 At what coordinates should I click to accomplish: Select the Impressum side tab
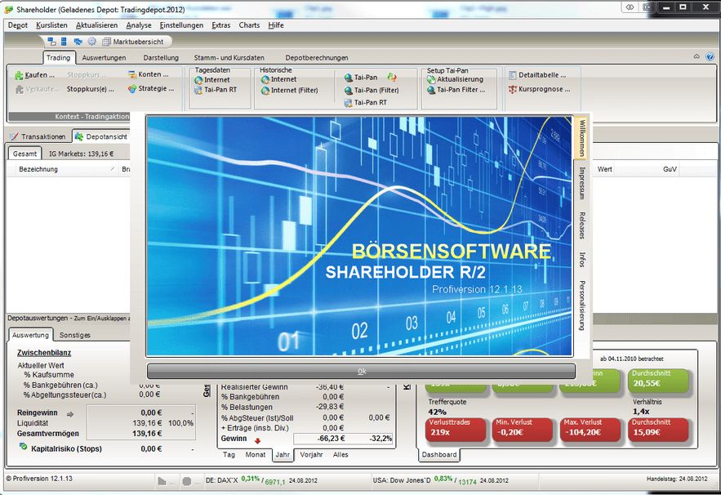pos(582,183)
